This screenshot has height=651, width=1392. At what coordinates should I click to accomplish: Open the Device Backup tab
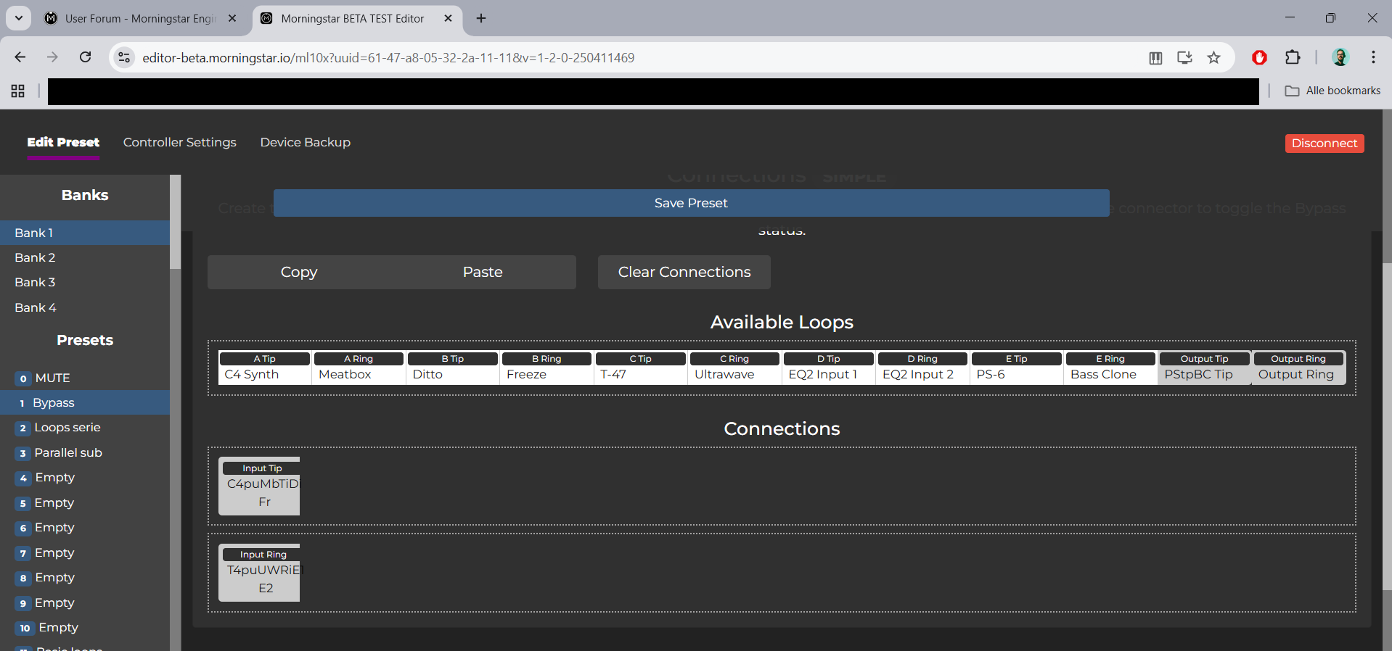(306, 142)
